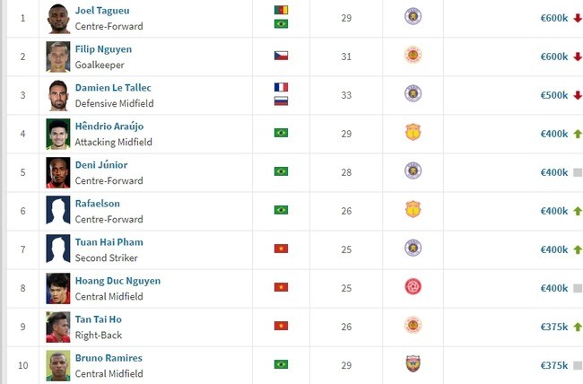
Task: Click Tan Tai Ho's €375k market value
Action: click(553, 327)
